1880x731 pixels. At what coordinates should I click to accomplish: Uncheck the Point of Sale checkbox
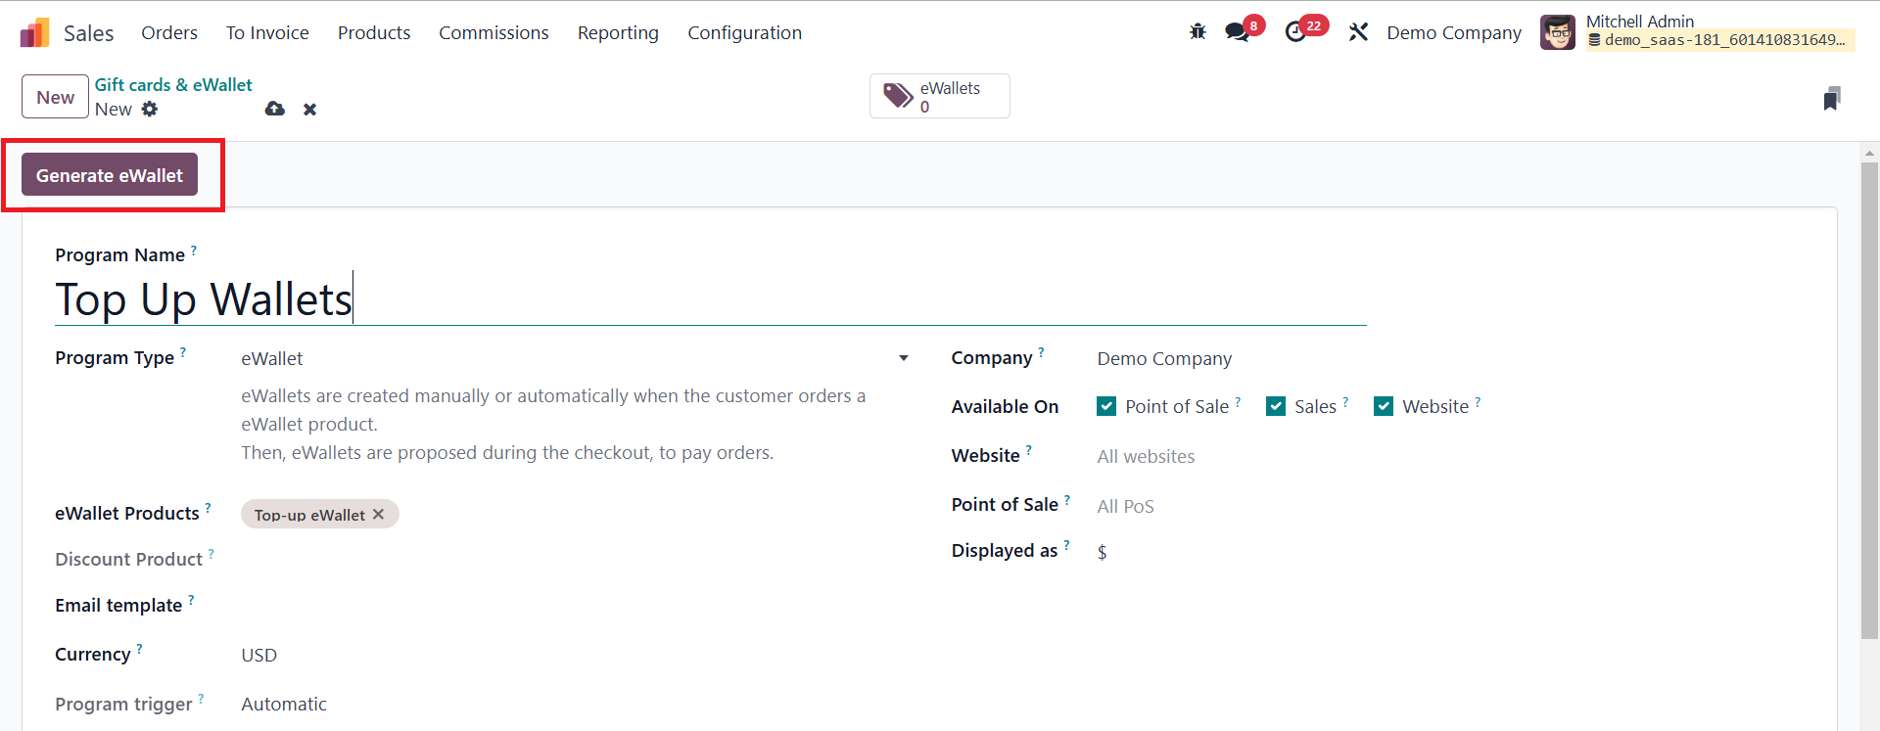click(1106, 406)
